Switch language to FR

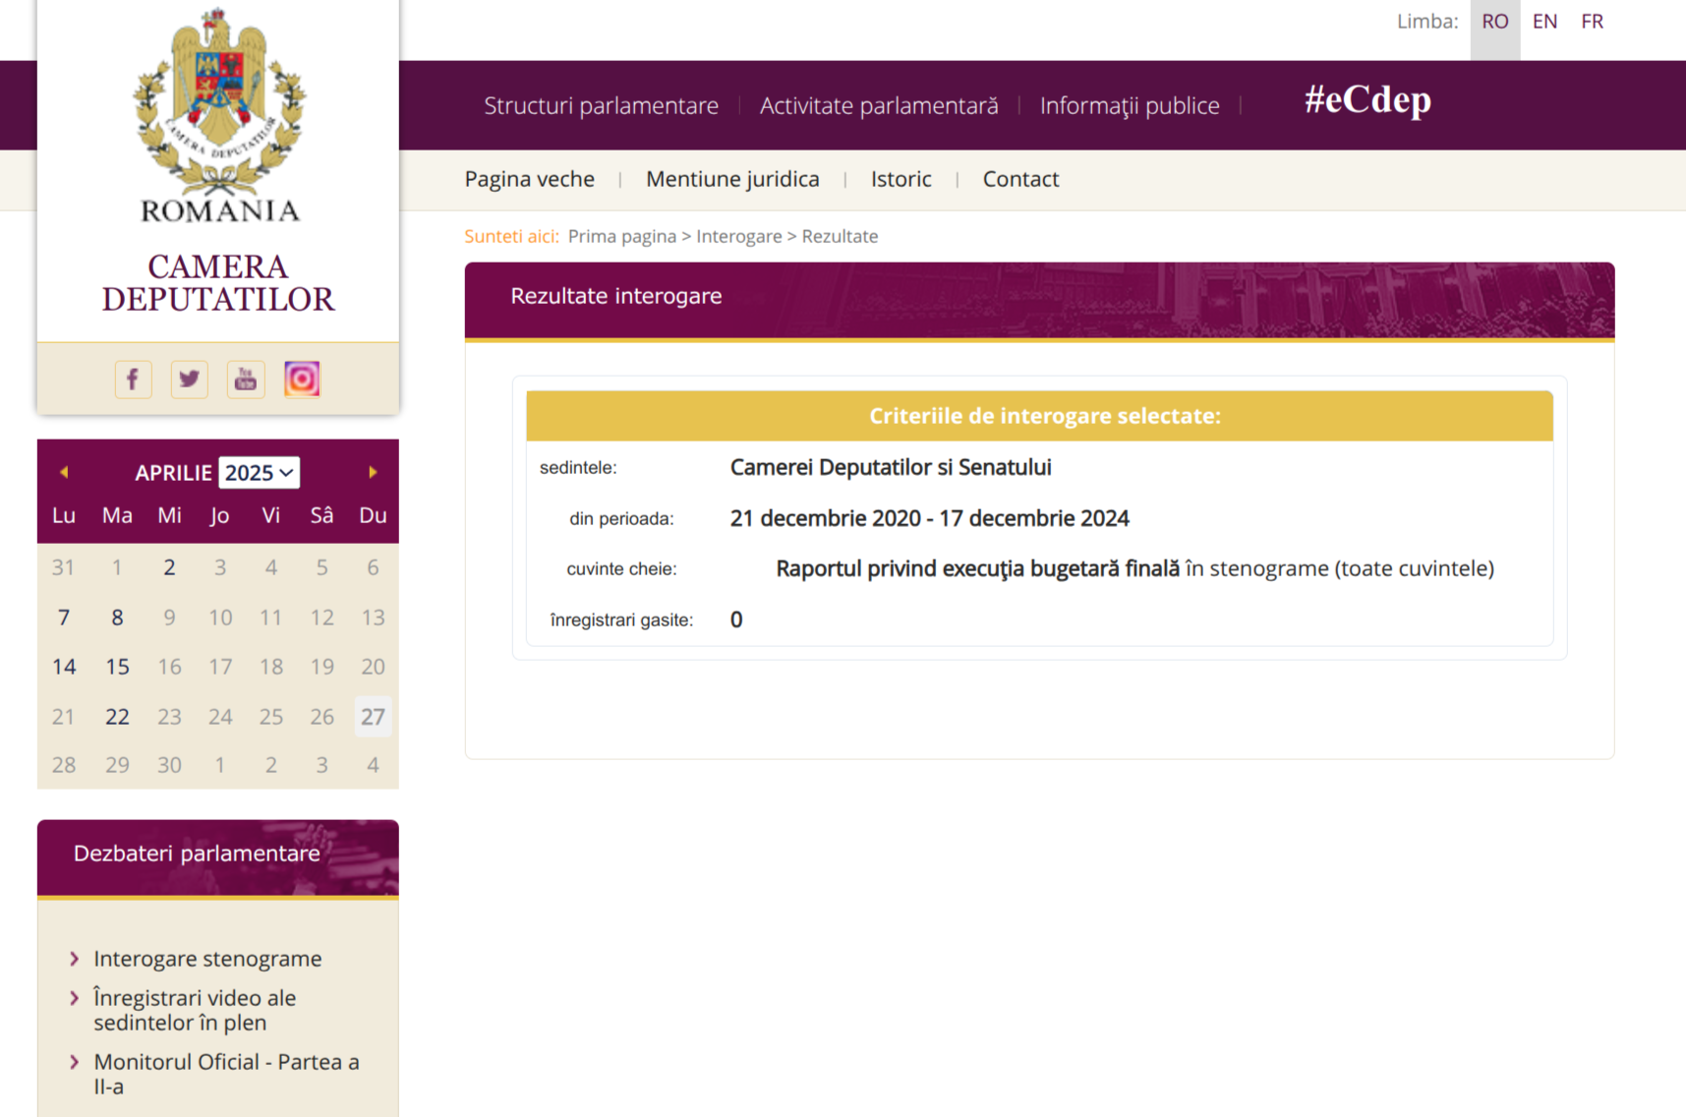coord(1592,22)
